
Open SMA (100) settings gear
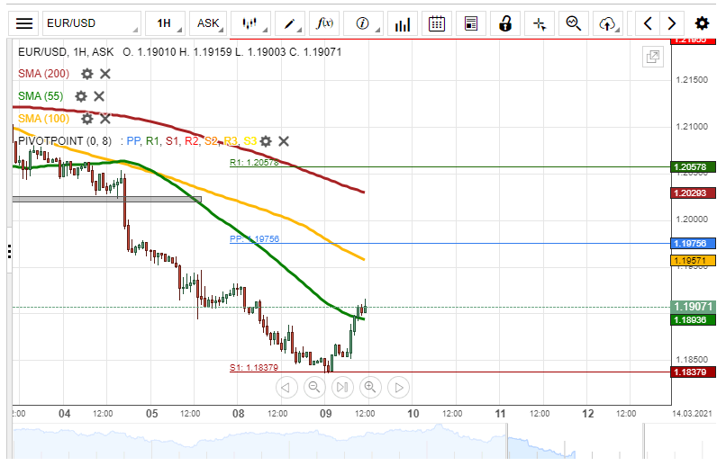point(87,119)
